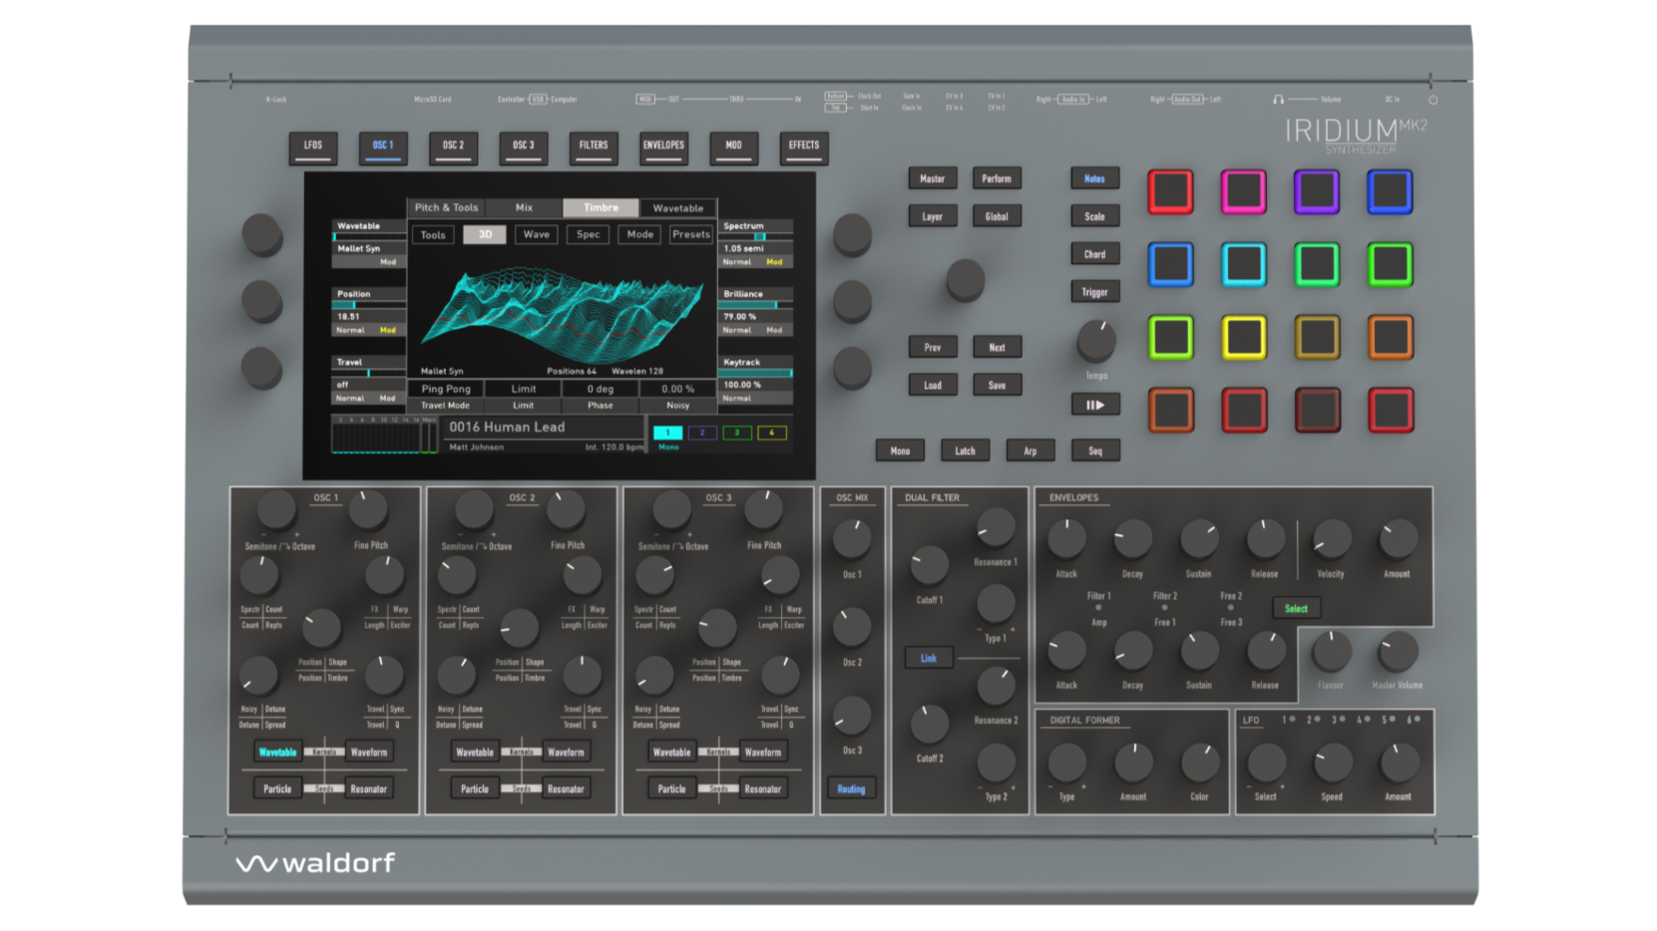
Task: Open the Wave display view
Action: [536, 234]
